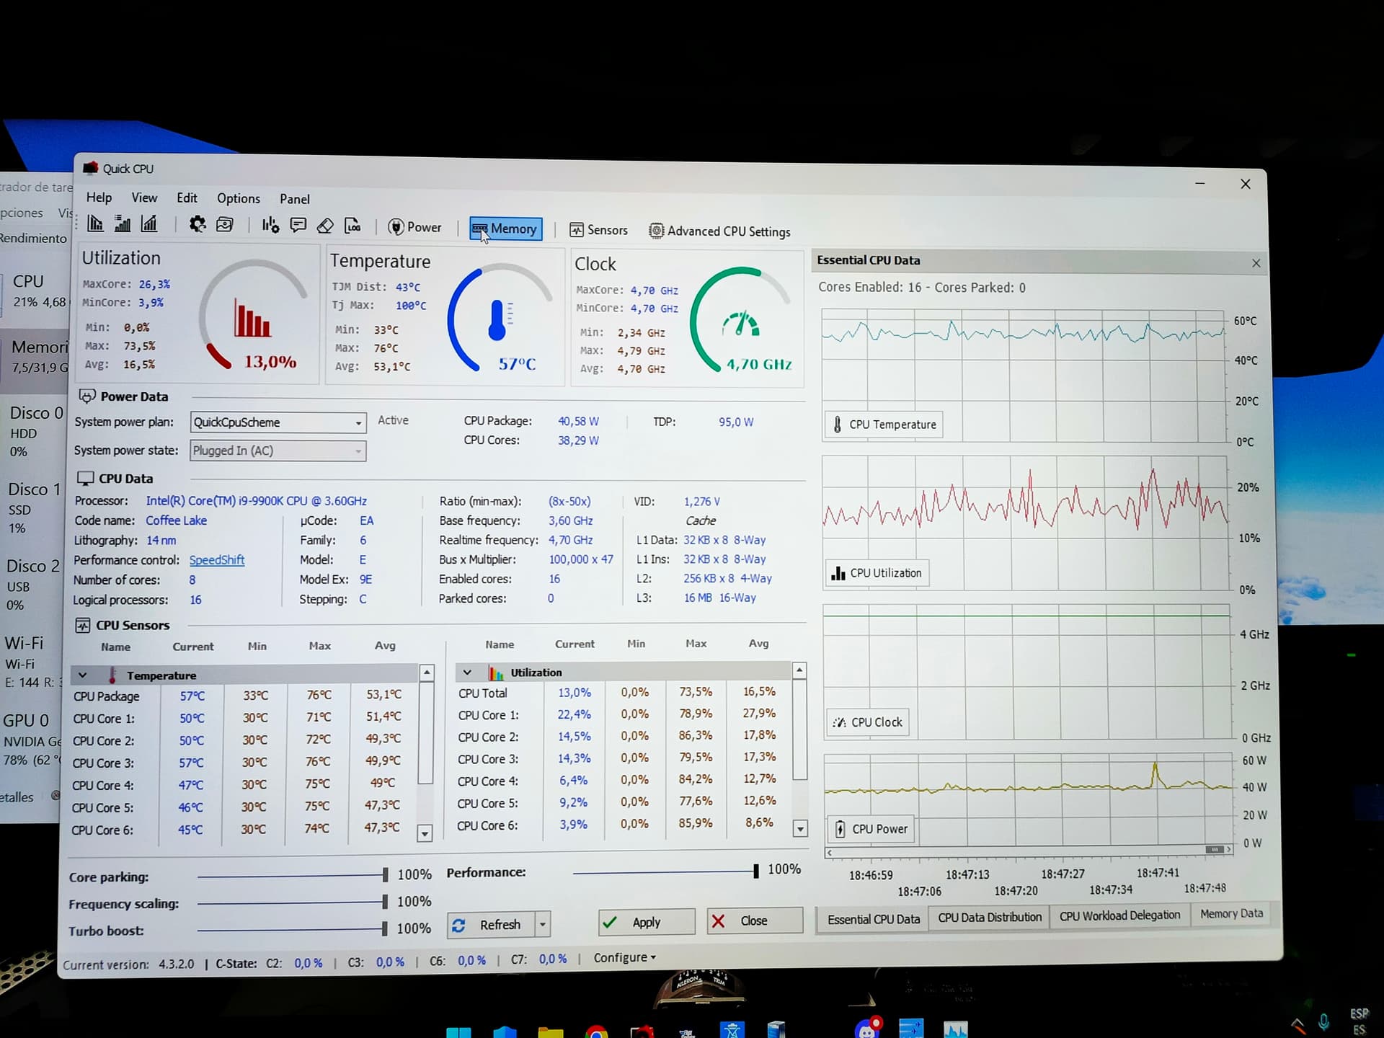Open the Panel menu
This screenshot has height=1038, width=1384.
pyautogui.click(x=295, y=199)
